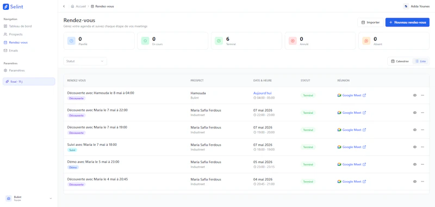View eye icon for 7 mai 19:00 meeting
Screen dimensions: 435x207
click(x=415, y=130)
